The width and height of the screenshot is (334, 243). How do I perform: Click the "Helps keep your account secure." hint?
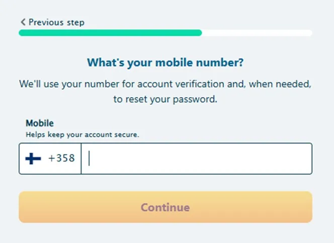pyautogui.click(x=82, y=135)
